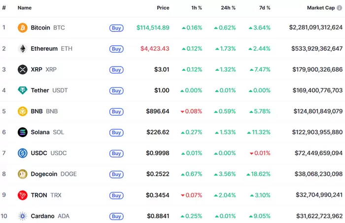Sort by rank number column header
Image resolution: width=345 pixels, height=223 pixels.
pyautogui.click(x=4, y=8)
